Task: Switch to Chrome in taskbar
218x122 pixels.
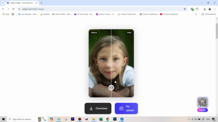Action: pos(108,119)
